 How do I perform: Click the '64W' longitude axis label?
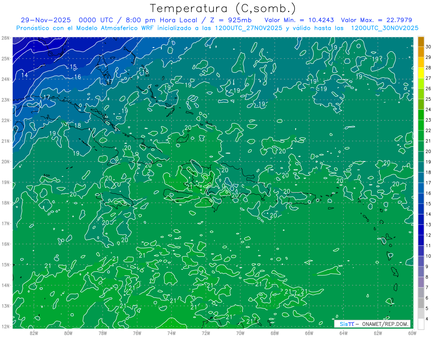click(343, 333)
